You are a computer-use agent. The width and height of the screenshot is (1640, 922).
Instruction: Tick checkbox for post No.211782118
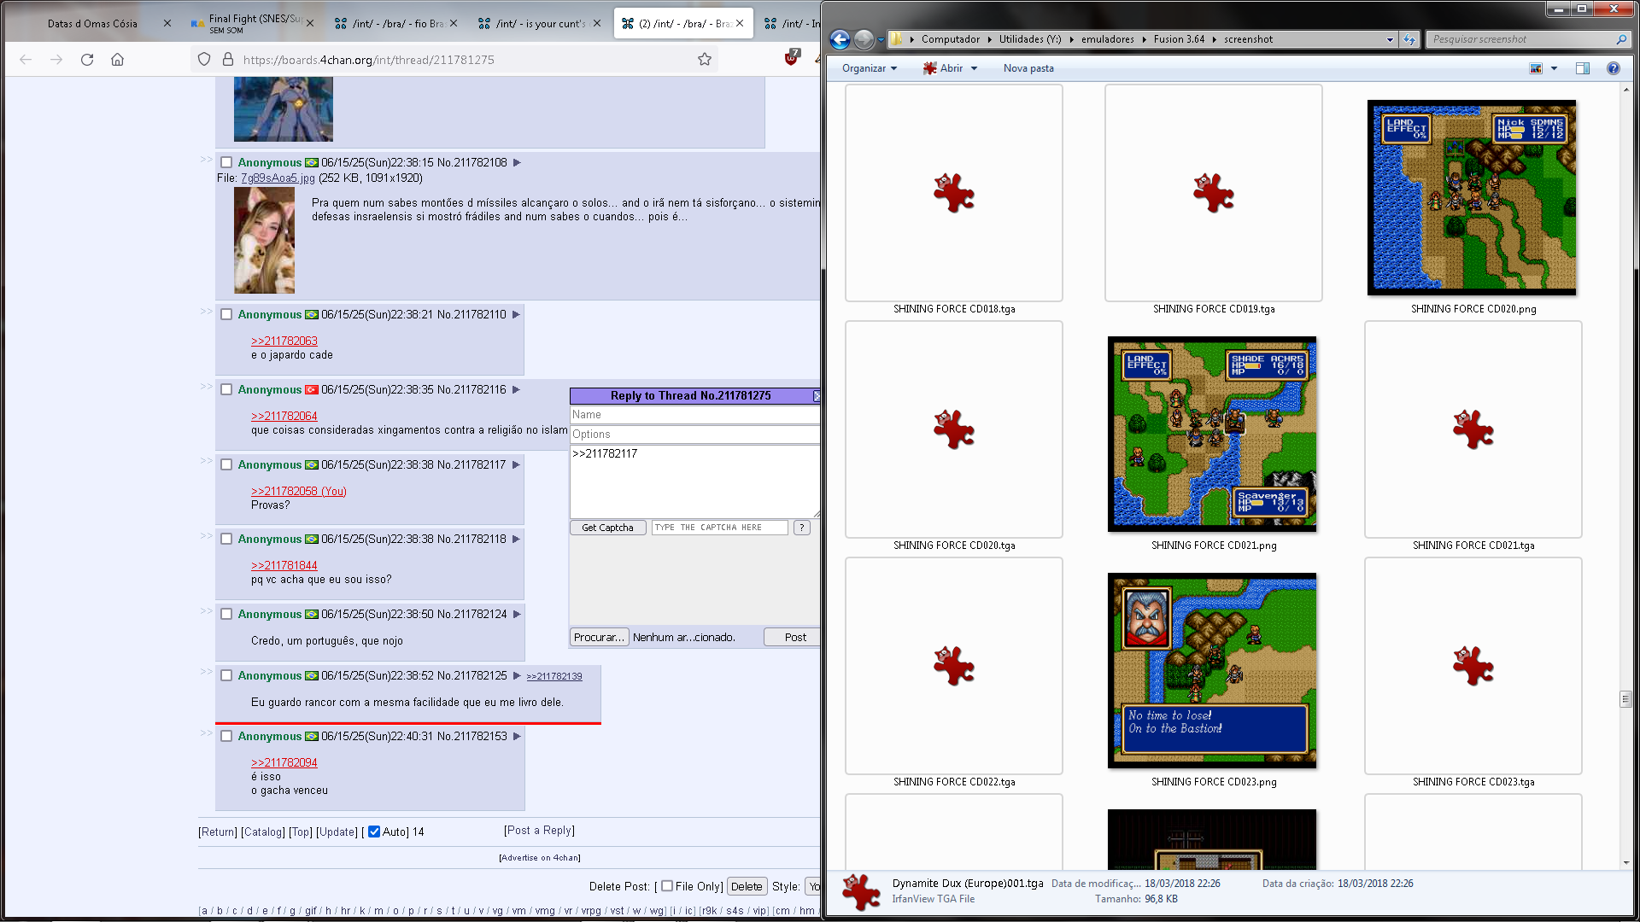click(226, 539)
